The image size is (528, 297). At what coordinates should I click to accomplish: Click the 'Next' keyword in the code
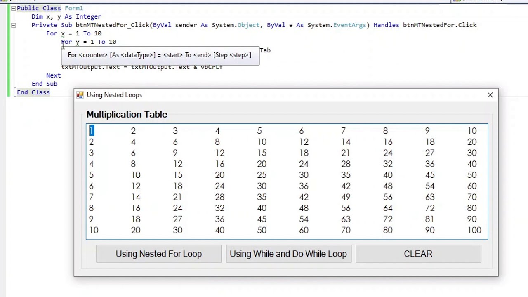pyautogui.click(x=53, y=75)
